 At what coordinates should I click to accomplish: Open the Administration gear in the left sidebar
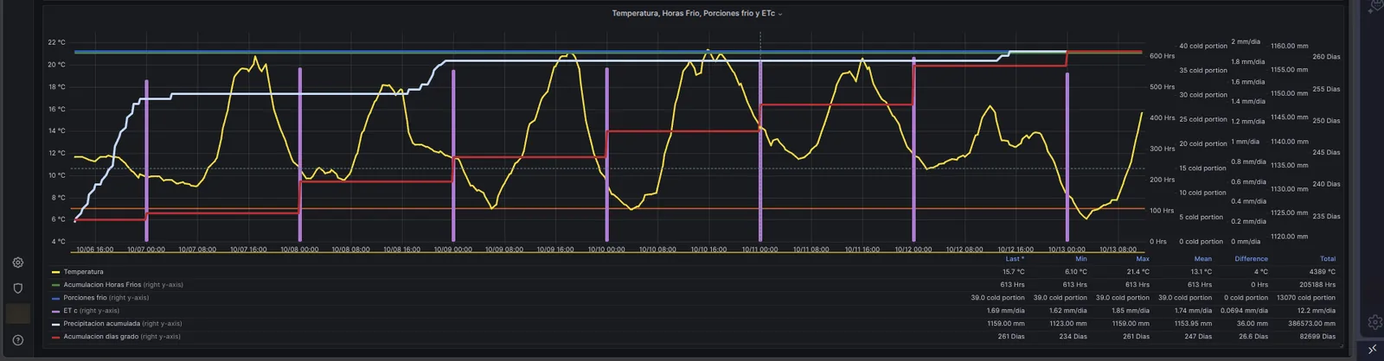click(x=18, y=263)
